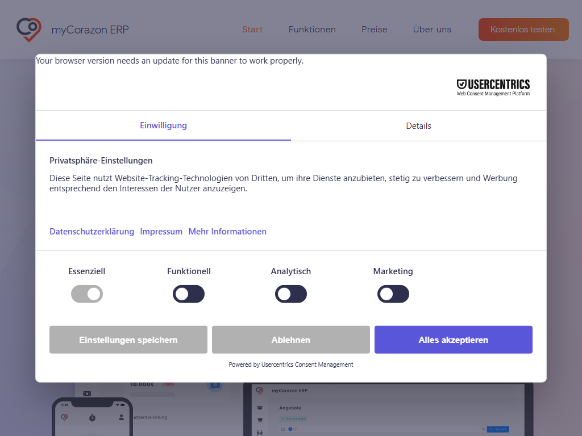
Task: Toggle the Essenziell switch
Action: pos(87,294)
